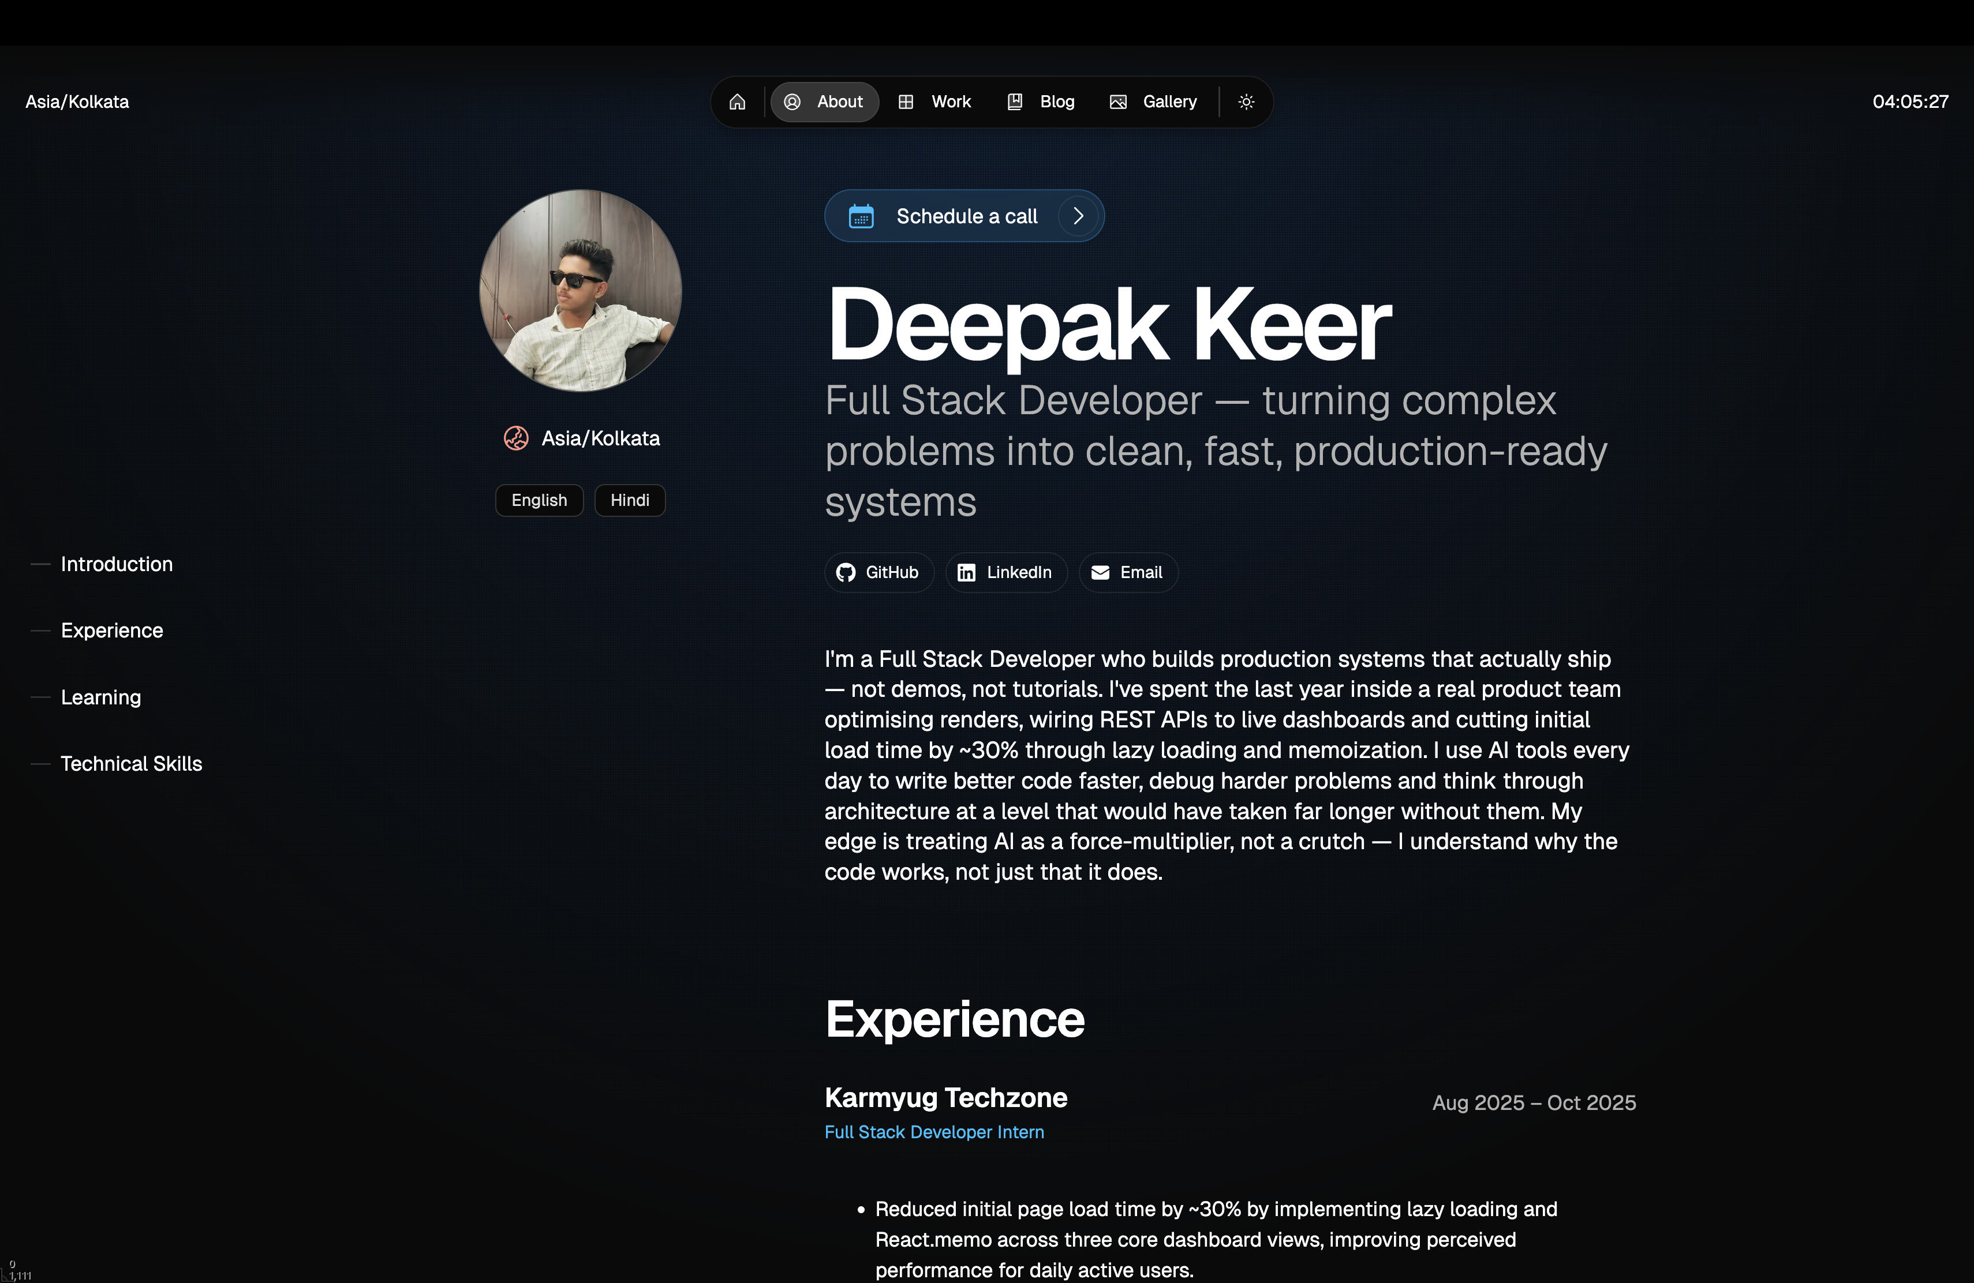Open the Gallery tab
Viewport: 1974px width, 1283px height.
(x=1154, y=102)
